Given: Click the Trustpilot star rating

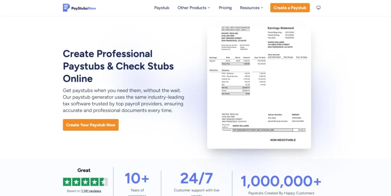Looking at the screenshot, I should 85,182.
